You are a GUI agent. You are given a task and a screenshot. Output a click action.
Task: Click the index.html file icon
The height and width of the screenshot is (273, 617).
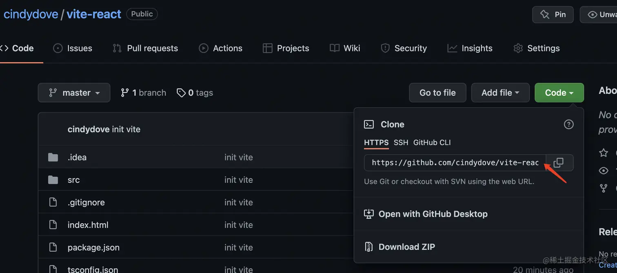pos(53,225)
